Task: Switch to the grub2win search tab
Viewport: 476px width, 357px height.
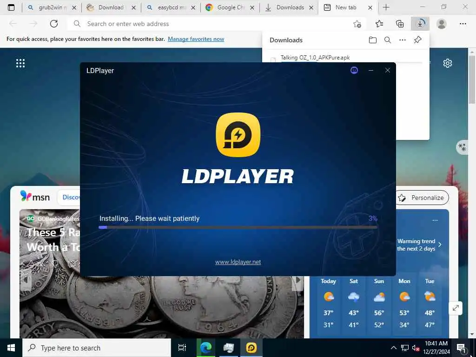Action: pyautogui.click(x=51, y=7)
